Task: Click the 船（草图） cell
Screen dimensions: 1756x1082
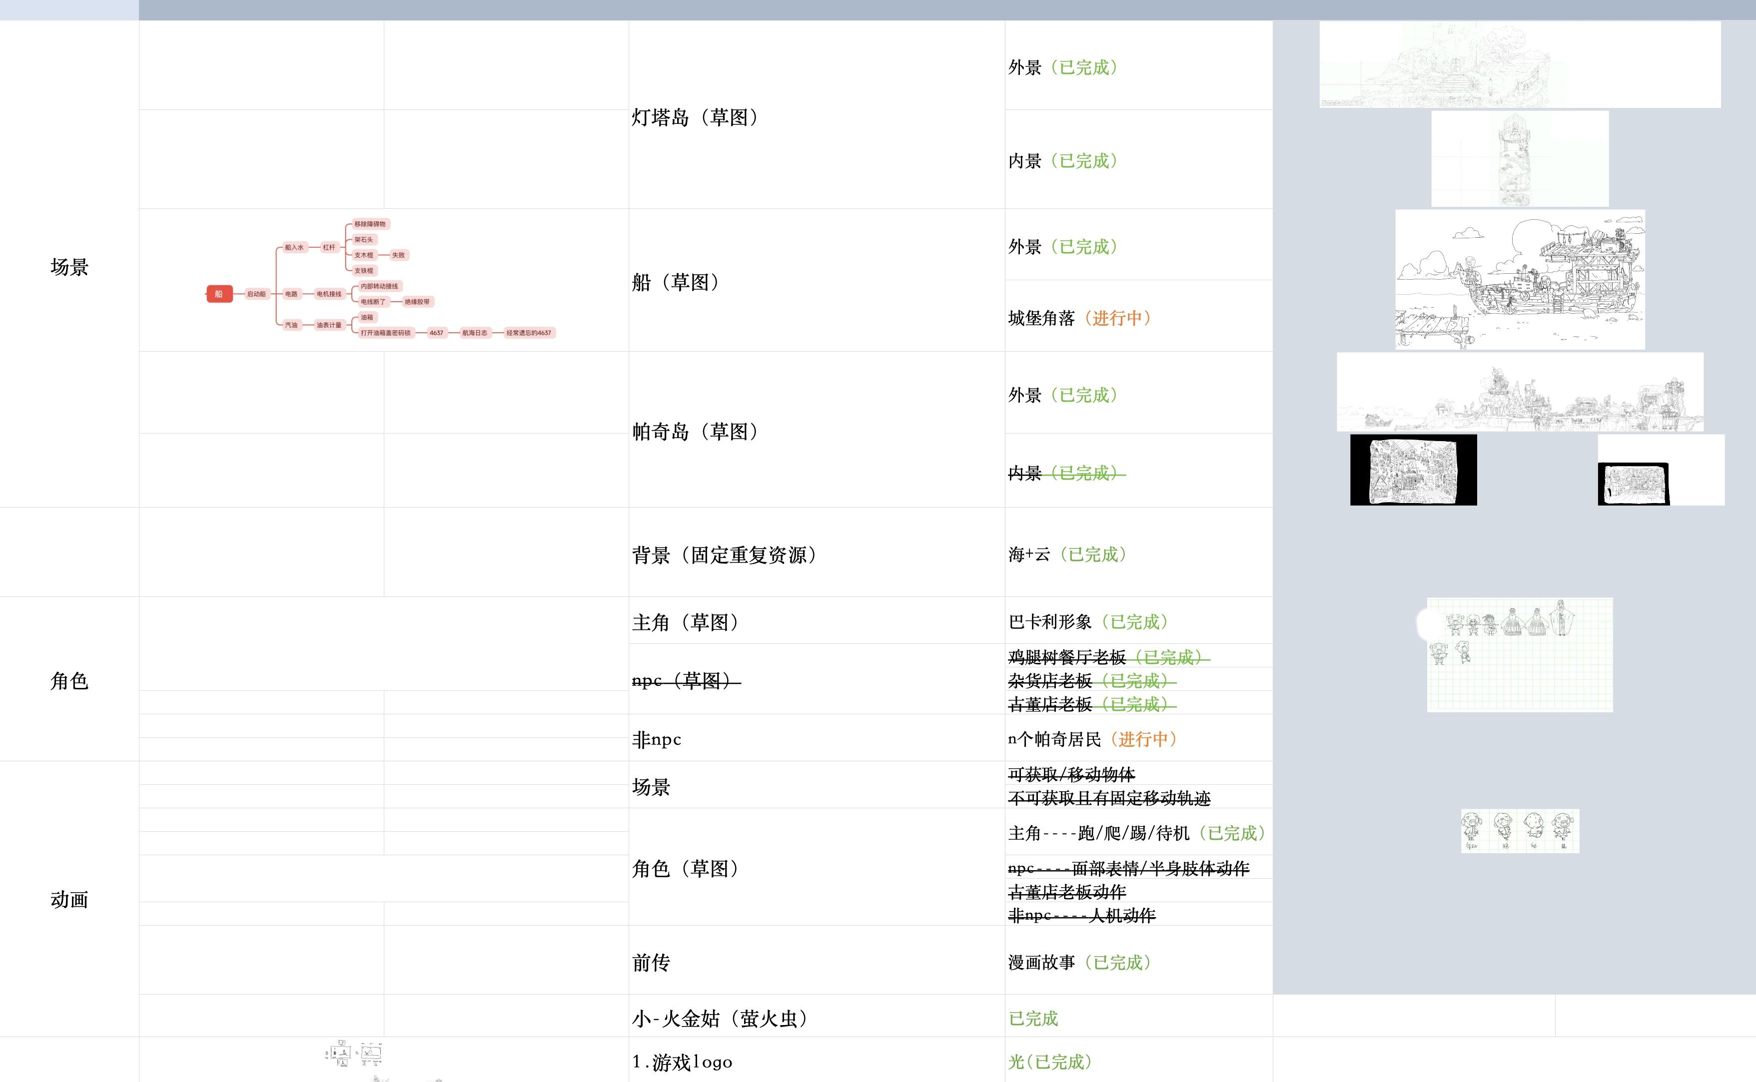Action: tap(817, 281)
